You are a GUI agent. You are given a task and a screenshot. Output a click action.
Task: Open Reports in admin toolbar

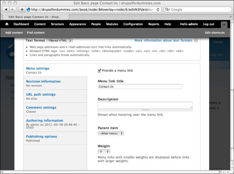154,24
